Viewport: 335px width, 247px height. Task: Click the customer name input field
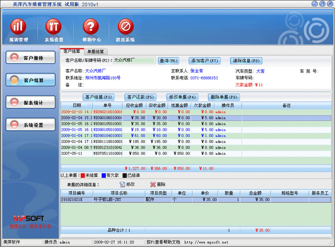point(134,60)
